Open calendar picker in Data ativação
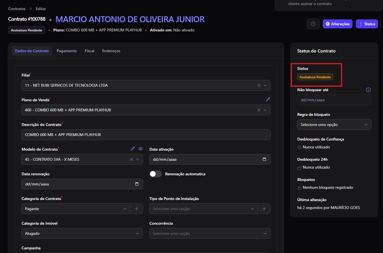Viewport: 383px width, 253px height. pyautogui.click(x=264, y=159)
